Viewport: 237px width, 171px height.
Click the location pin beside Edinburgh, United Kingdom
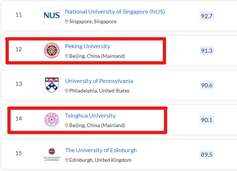click(x=67, y=160)
